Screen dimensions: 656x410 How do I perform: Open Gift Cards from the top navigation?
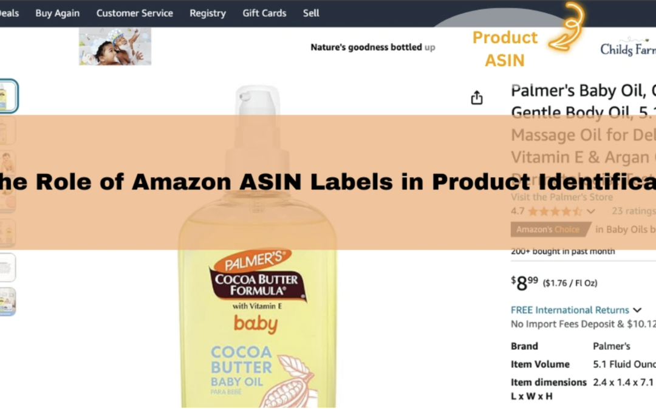click(264, 13)
